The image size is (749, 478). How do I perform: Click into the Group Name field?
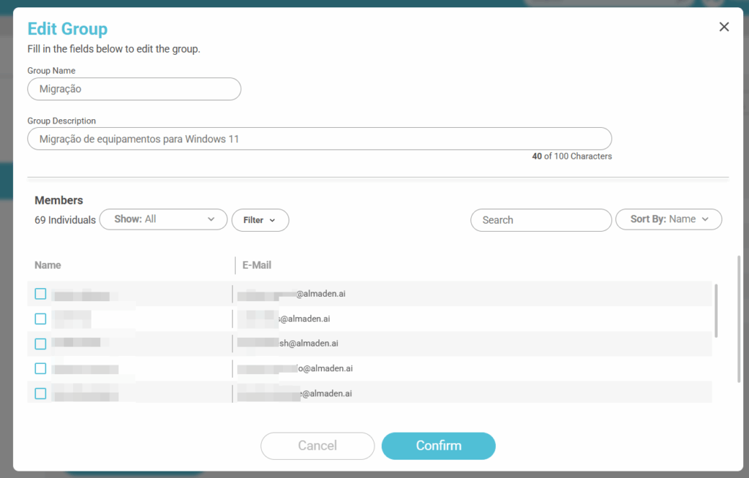[134, 89]
